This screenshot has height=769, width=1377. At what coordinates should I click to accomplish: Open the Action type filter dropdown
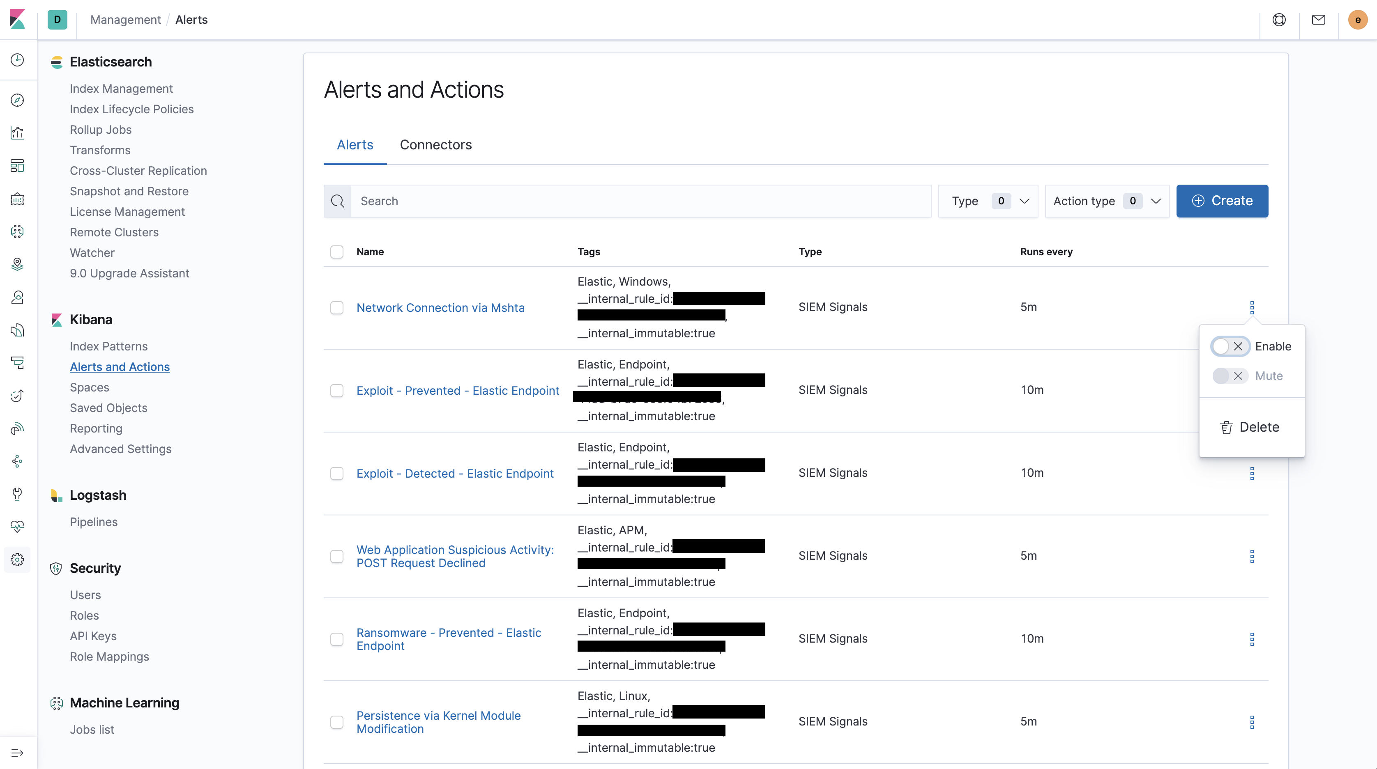(1107, 201)
